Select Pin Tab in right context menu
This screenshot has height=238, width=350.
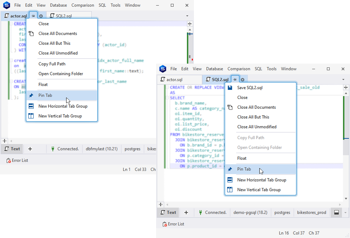point(260,169)
